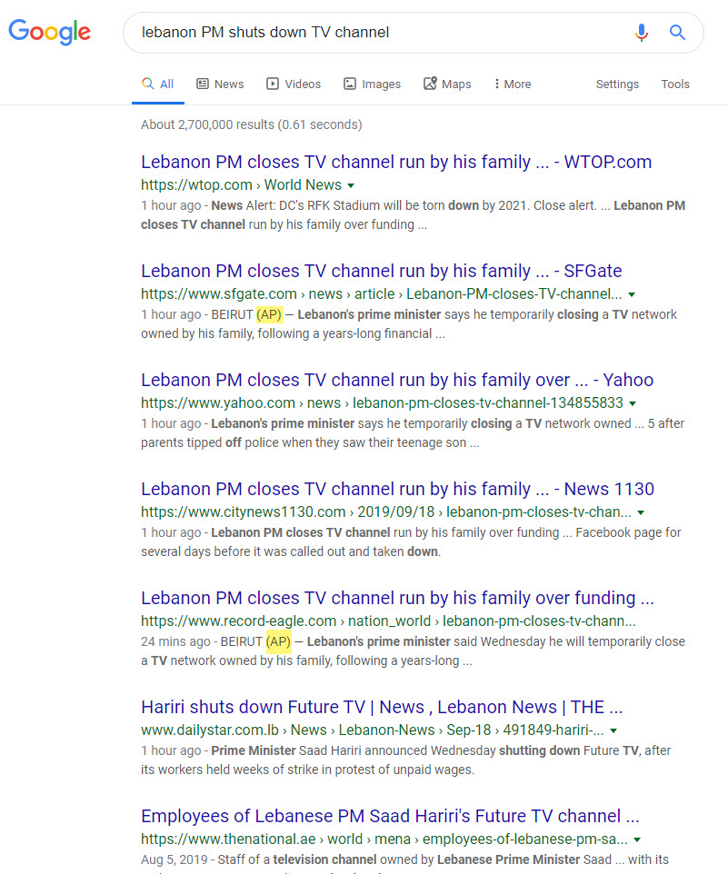Viewport: 728px width, 874px height.
Task: Open the WTOP.com result headline
Action: 396,163
